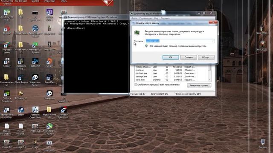Image resolution: width=273 pixels, height=153 pixels.
Task: Open the MSIAfterburner shortcut
Action: [x=49, y=128]
